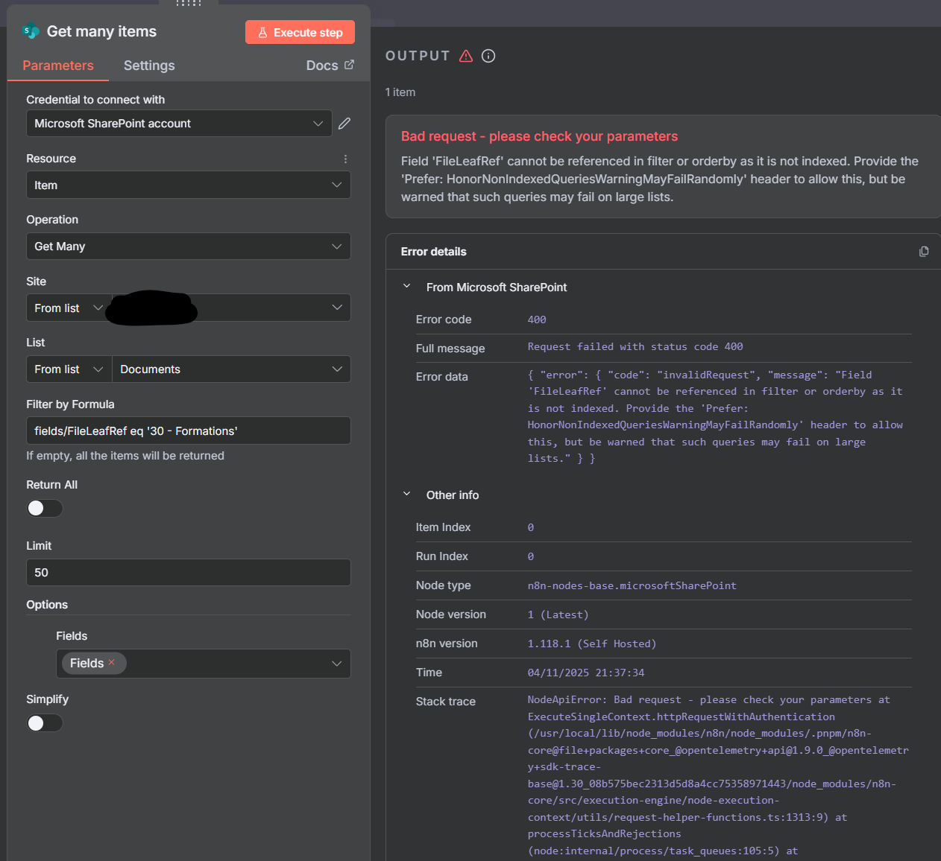
Task: Enable the Return All toggle
Action: tap(45, 508)
